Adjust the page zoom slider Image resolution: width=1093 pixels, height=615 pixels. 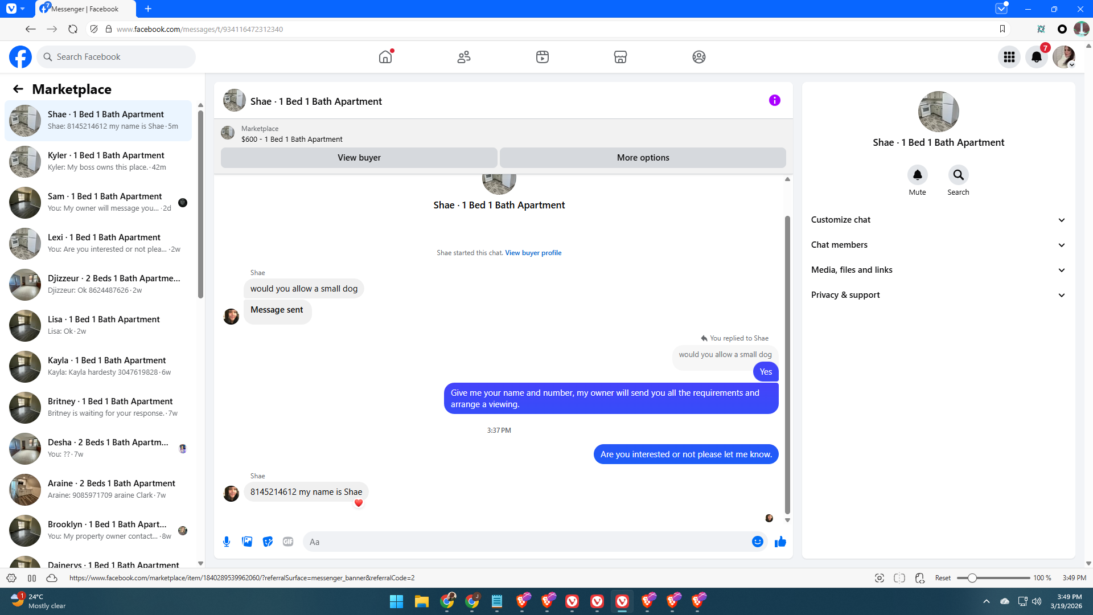click(972, 578)
